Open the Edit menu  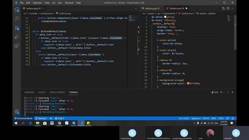tap(28, 3)
